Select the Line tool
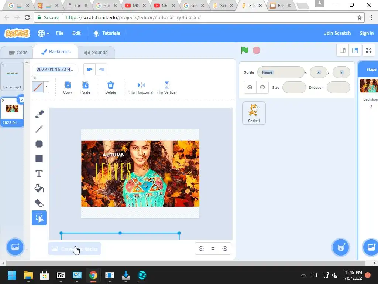This screenshot has height=284, width=378. (x=39, y=129)
